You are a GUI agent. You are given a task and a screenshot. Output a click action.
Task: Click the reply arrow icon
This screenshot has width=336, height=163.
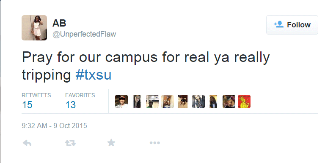(x=27, y=143)
